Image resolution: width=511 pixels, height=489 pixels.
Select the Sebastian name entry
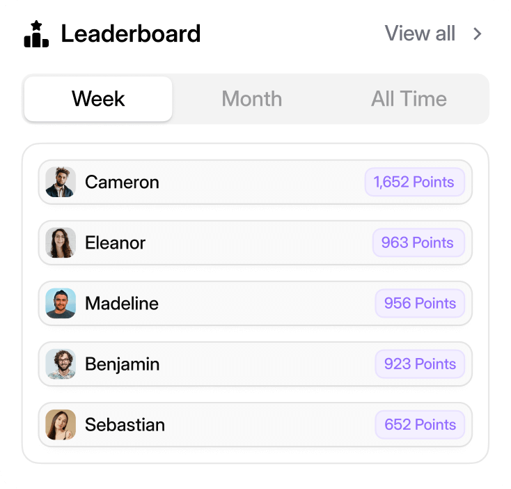point(125,425)
